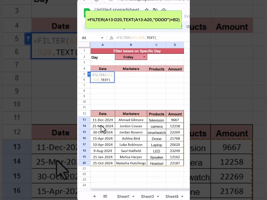Select the '10-Apr-2024' date cell

click(x=103, y=145)
